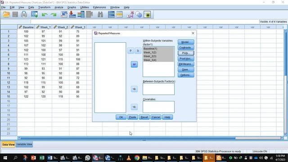Open the Data menu

click(x=31, y=7)
